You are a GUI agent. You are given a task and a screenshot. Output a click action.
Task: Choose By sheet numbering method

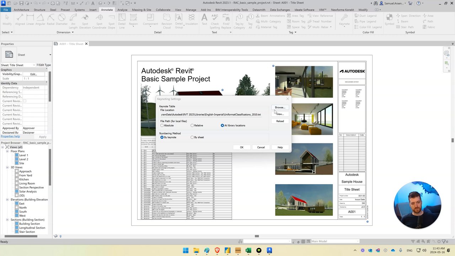192,137
